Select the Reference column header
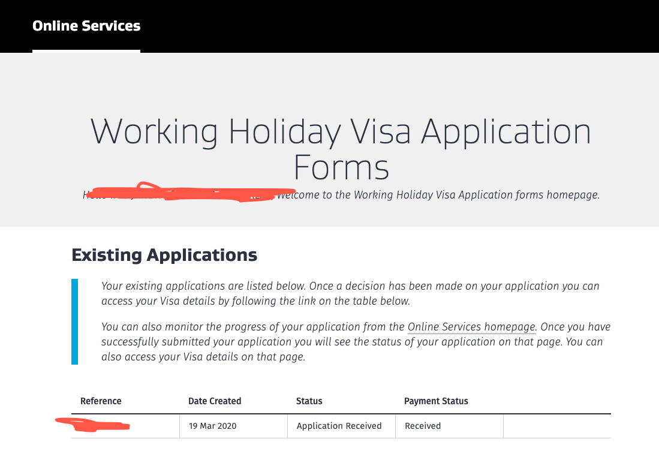Image resolution: width=659 pixels, height=472 pixels. pos(101,401)
